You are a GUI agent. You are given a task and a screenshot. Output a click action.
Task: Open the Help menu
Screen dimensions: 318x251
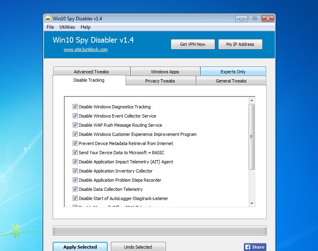[x=85, y=27]
